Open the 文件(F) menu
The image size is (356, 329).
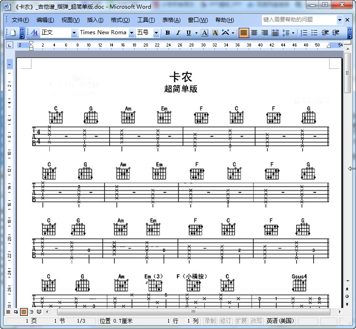tap(20, 20)
